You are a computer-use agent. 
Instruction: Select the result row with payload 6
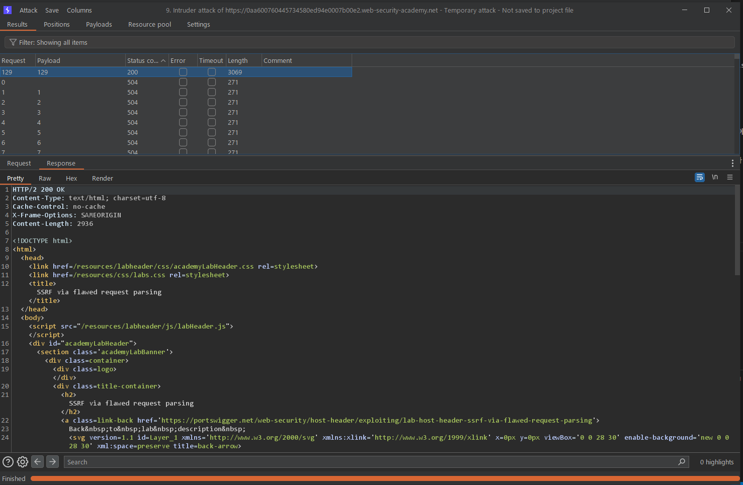tap(176, 142)
